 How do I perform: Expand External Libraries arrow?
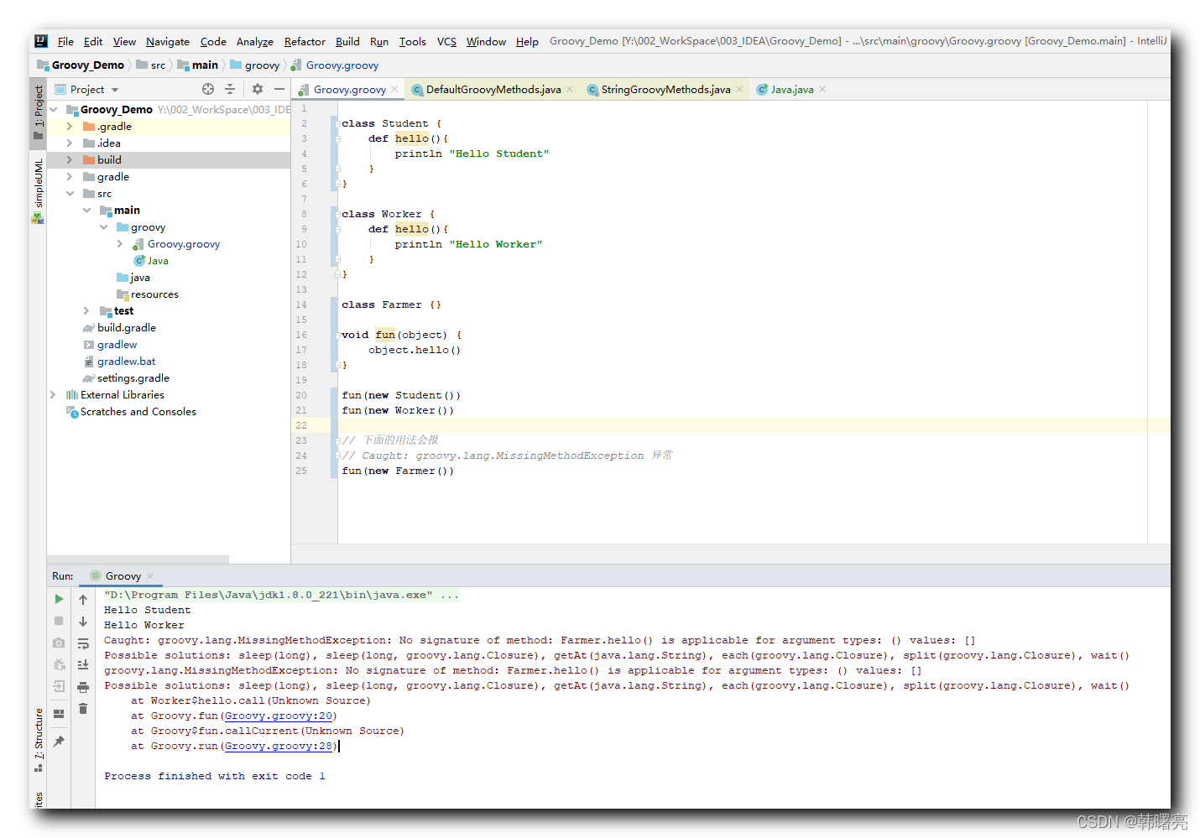(53, 395)
